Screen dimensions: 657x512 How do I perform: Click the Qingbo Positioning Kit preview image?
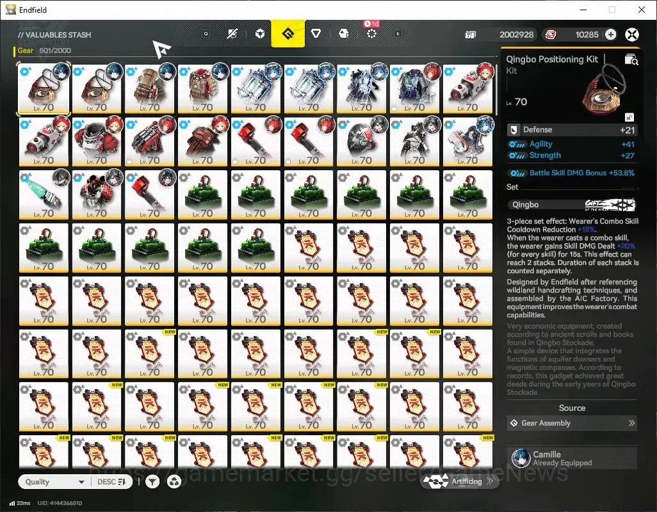(604, 91)
